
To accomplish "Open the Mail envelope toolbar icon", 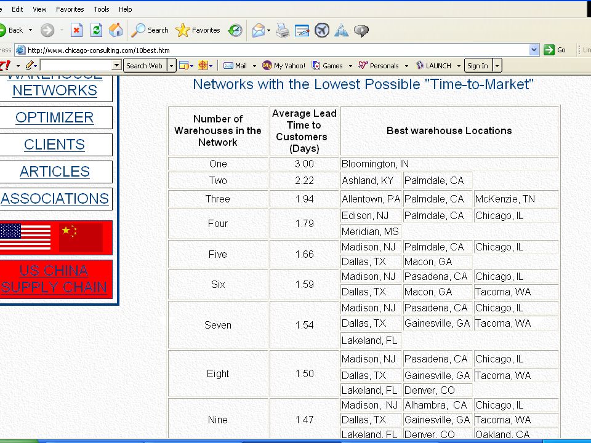I will pos(259,30).
